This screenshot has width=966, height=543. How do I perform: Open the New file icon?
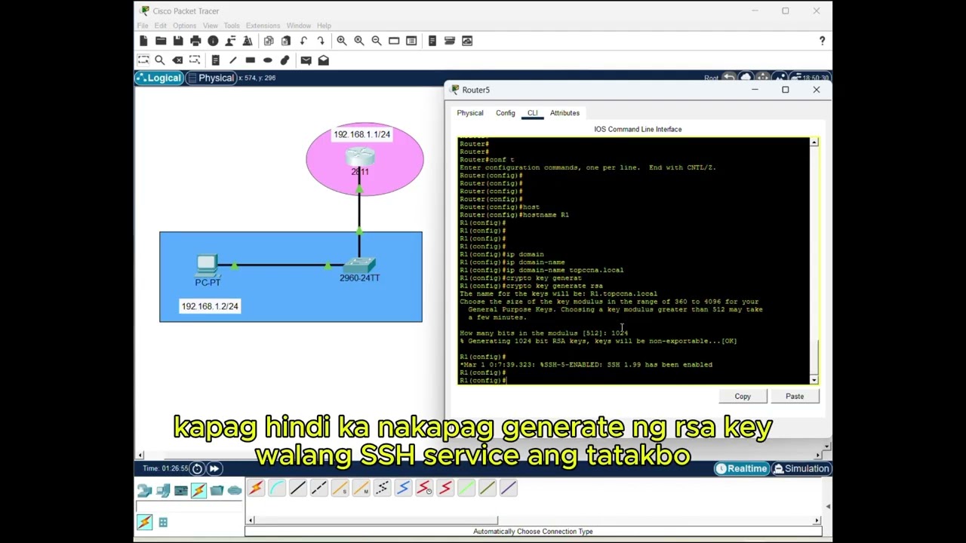click(x=143, y=41)
